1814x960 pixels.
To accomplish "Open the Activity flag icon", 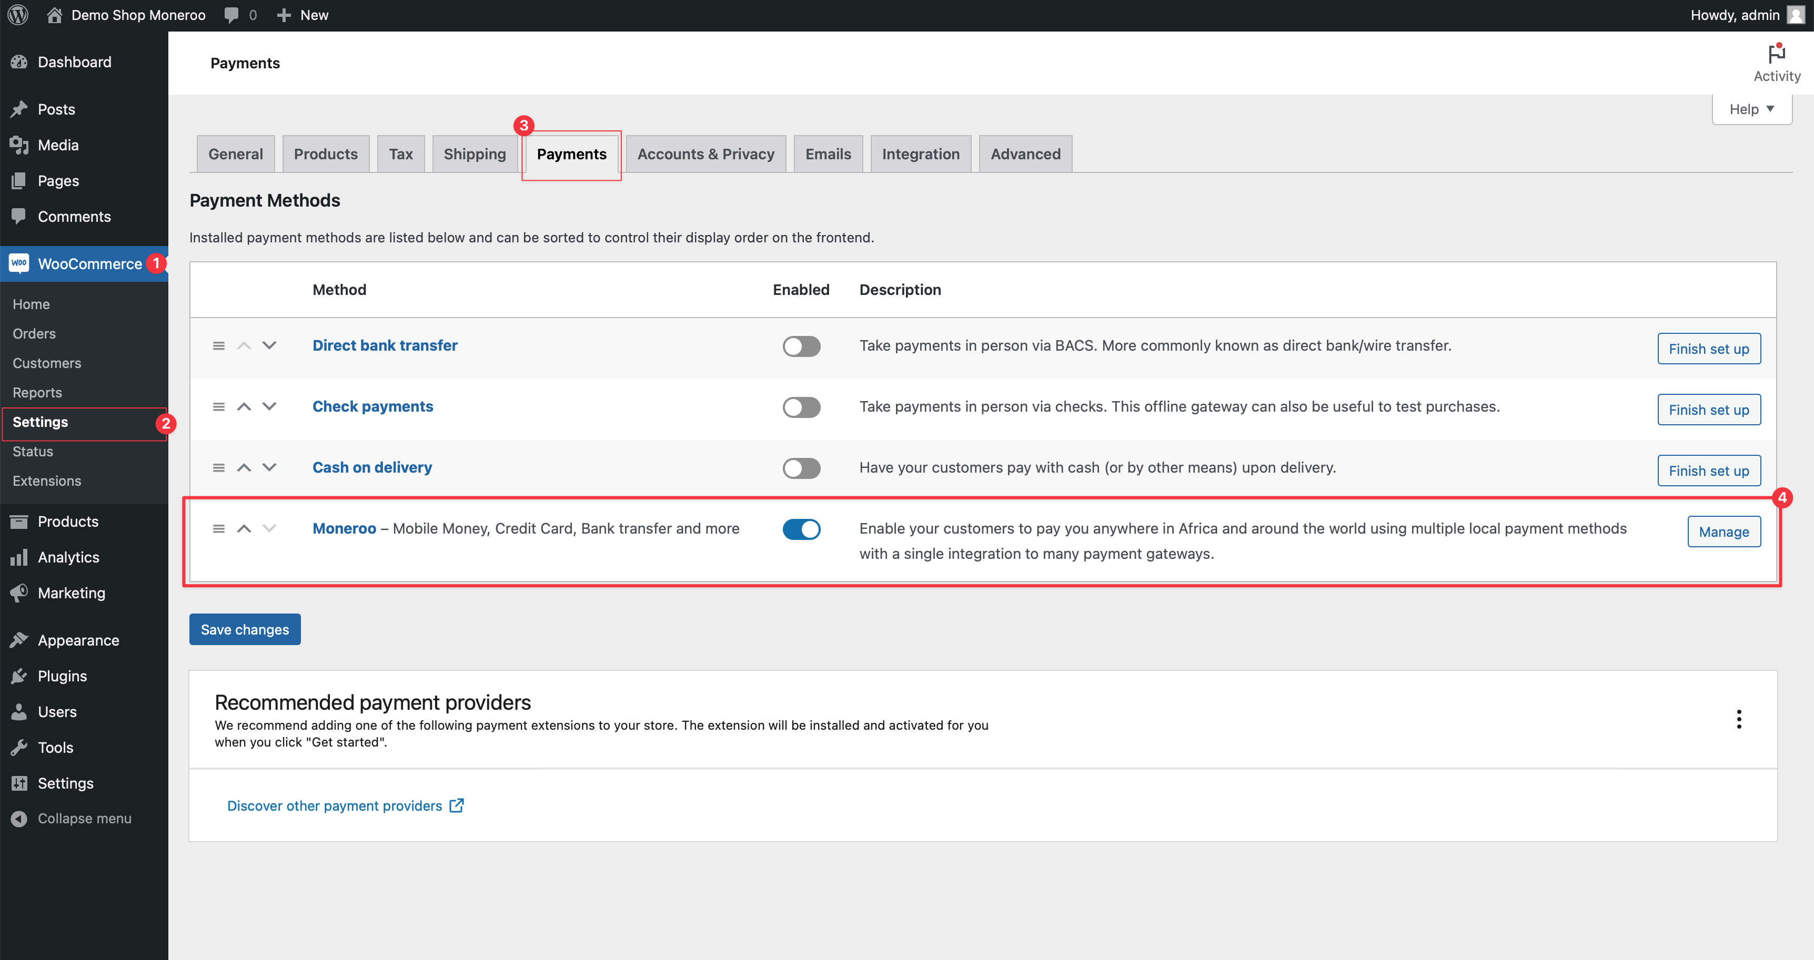I will 1776,54.
